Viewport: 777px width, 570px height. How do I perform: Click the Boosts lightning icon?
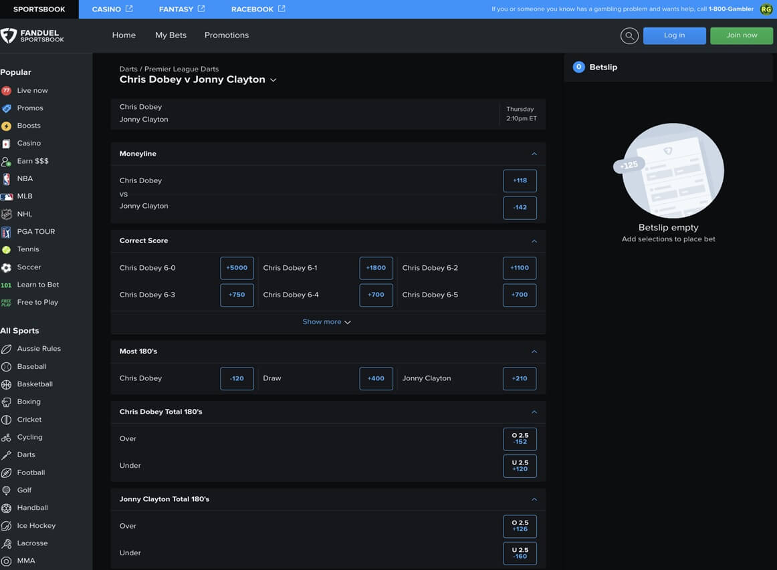tap(7, 126)
